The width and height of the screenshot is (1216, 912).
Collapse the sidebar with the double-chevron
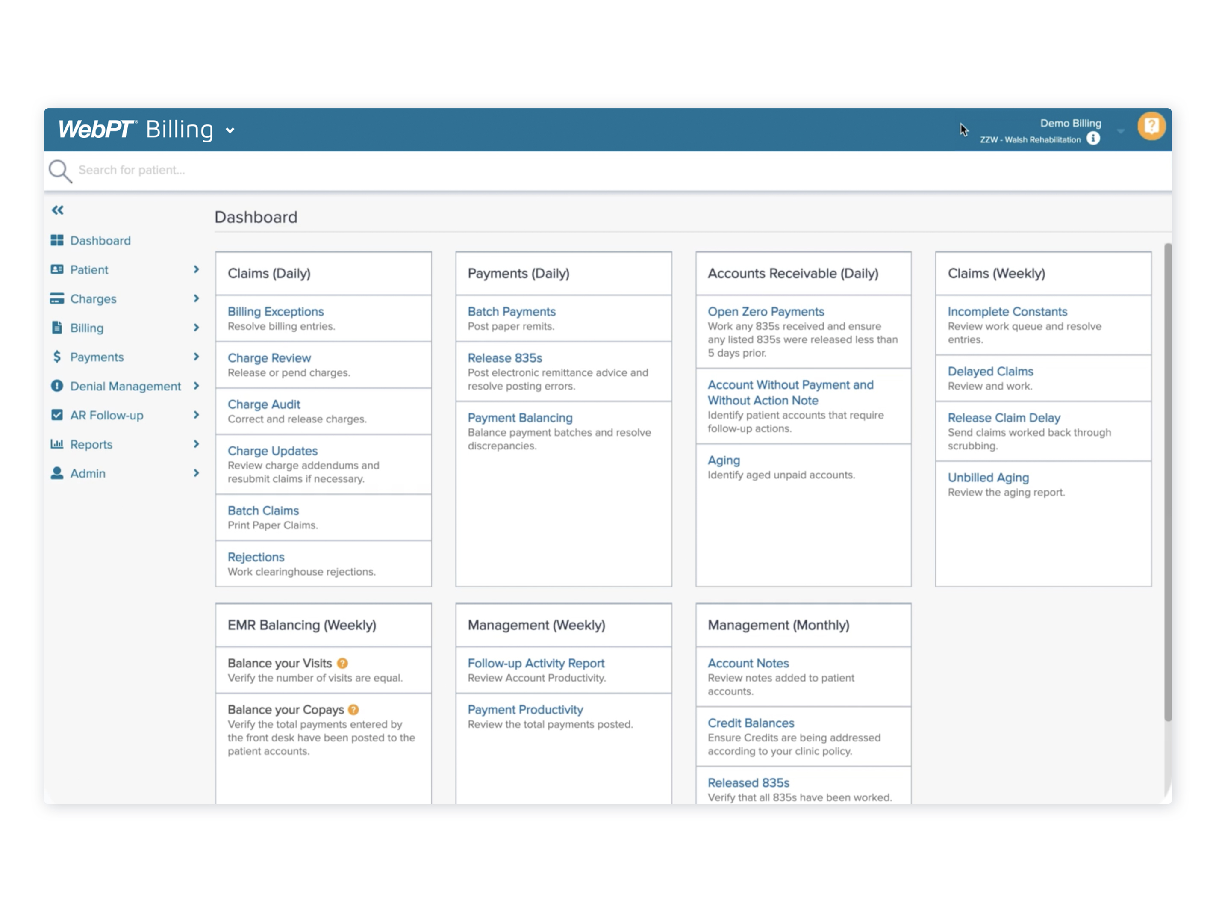(56, 210)
